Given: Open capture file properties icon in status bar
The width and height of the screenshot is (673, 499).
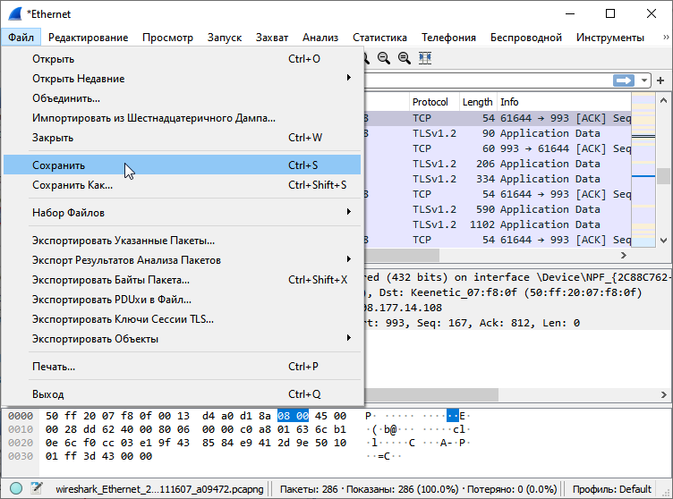Looking at the screenshot, I should (37, 489).
